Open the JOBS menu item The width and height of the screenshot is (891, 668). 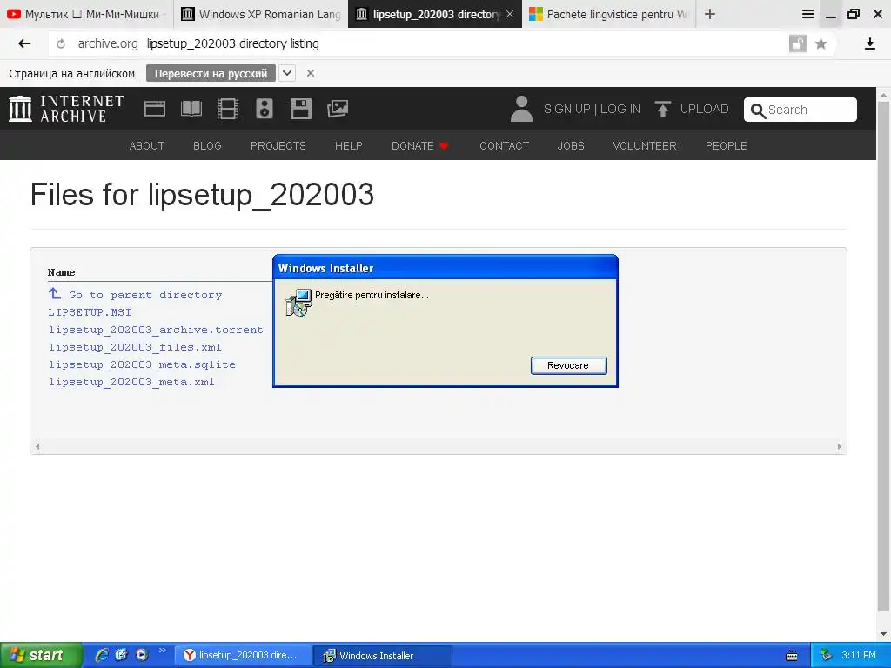[571, 146]
